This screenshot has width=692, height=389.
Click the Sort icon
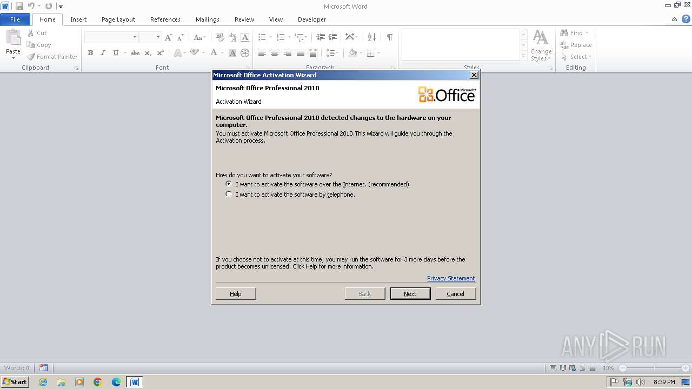[x=371, y=37]
